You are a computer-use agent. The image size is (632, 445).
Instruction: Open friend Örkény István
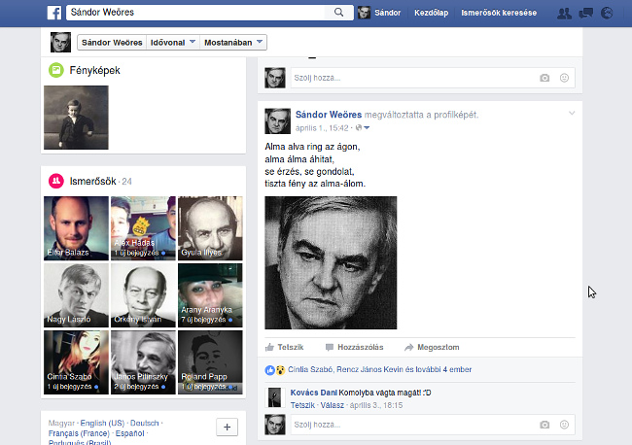point(143,295)
